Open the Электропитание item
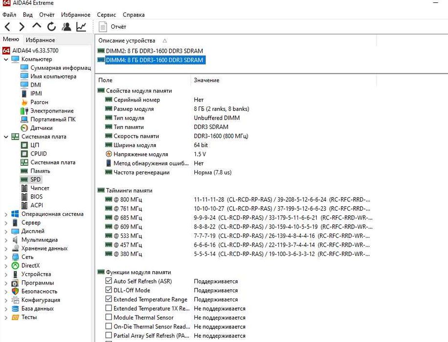The image size is (448, 342). pos(47,111)
